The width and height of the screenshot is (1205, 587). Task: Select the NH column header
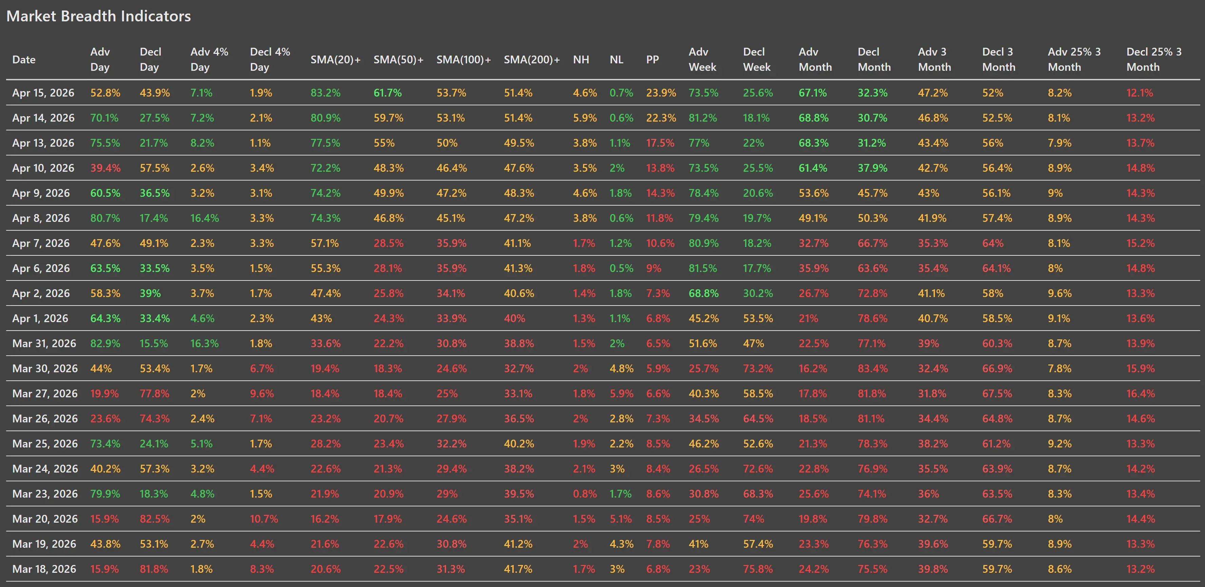[x=581, y=59]
